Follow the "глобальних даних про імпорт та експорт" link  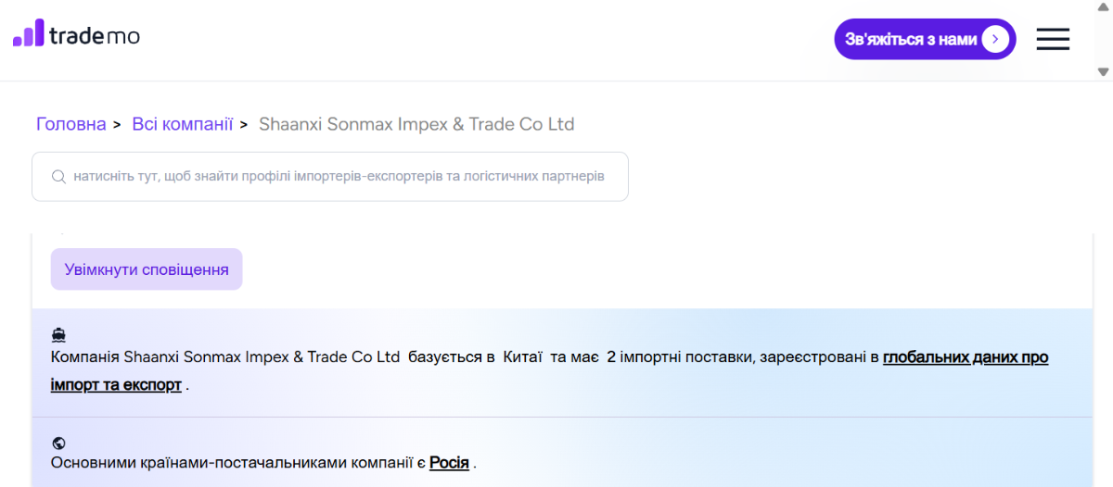coord(965,356)
